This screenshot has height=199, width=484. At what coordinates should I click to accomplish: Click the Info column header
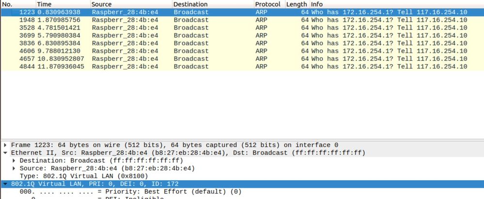(397, 4)
